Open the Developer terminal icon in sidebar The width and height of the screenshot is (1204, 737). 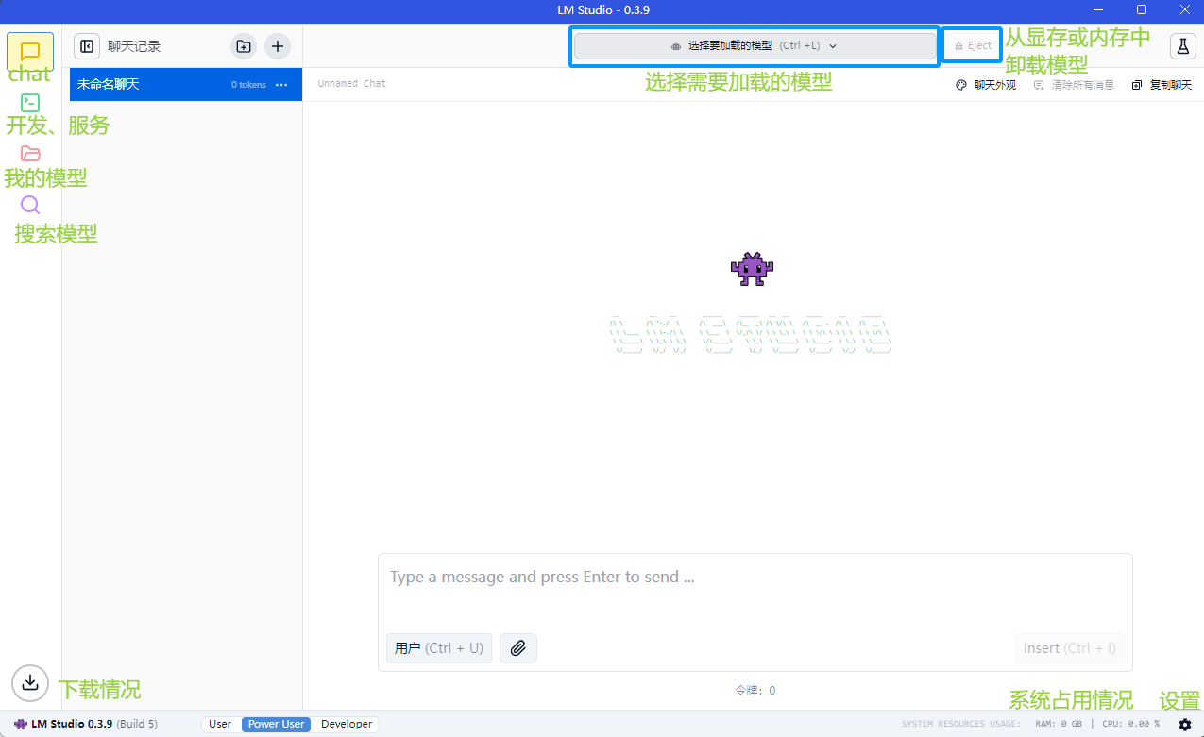30,103
